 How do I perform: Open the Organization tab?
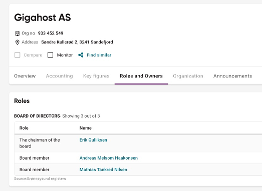click(x=188, y=76)
